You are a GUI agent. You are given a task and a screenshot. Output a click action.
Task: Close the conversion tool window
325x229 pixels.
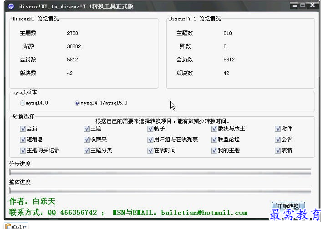[x=313, y=5]
